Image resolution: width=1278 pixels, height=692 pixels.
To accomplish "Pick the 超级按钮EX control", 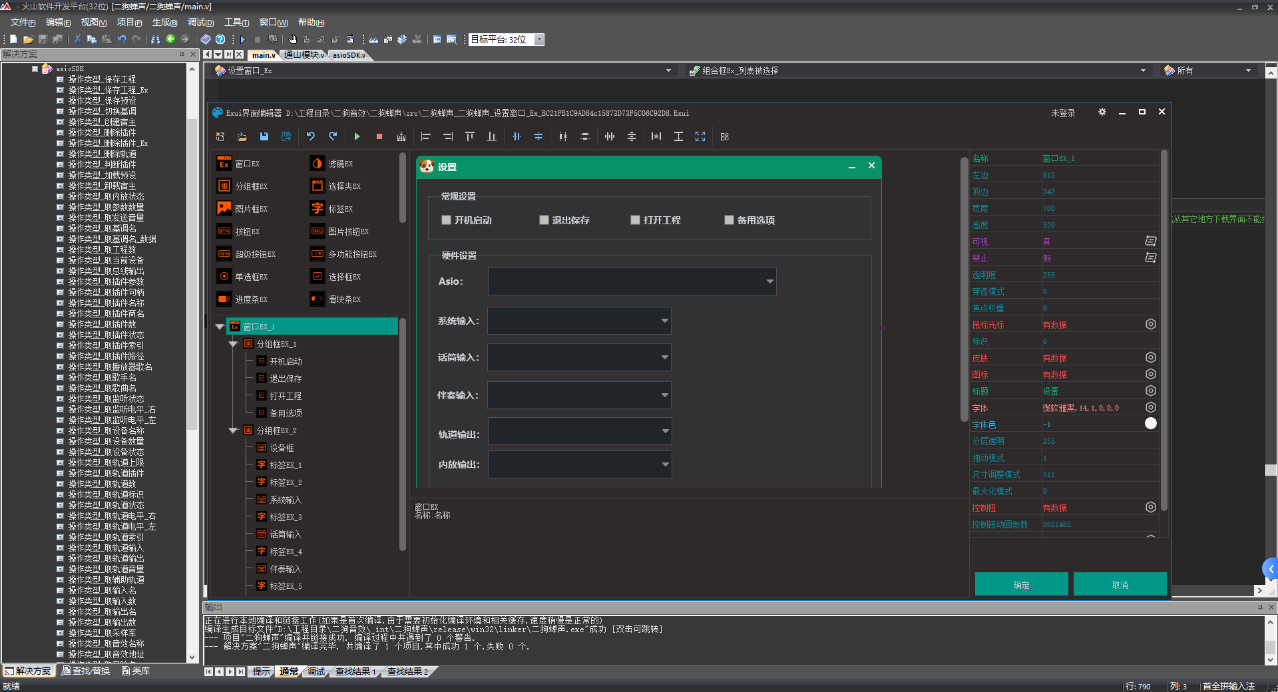I will [247, 254].
